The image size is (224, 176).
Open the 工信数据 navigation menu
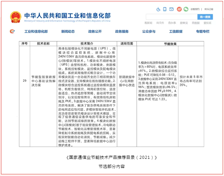[x=176, y=31]
